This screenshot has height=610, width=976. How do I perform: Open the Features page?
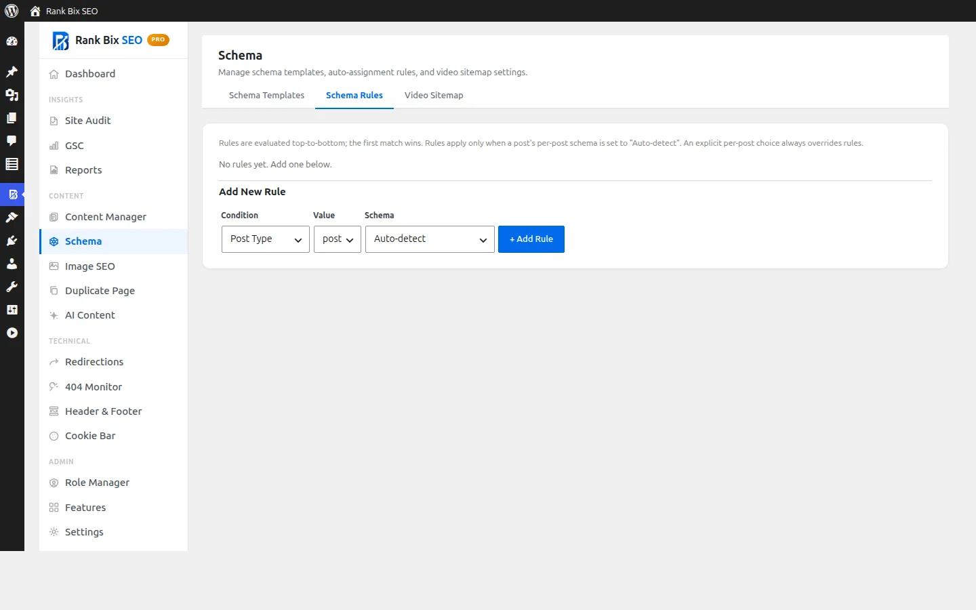click(114, 508)
